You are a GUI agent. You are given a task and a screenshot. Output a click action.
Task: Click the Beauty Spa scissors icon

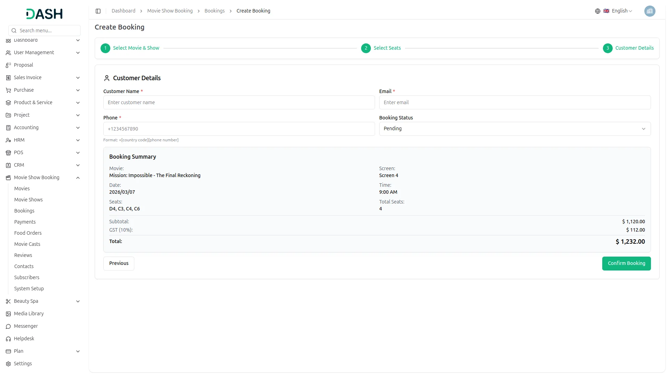pos(8,301)
